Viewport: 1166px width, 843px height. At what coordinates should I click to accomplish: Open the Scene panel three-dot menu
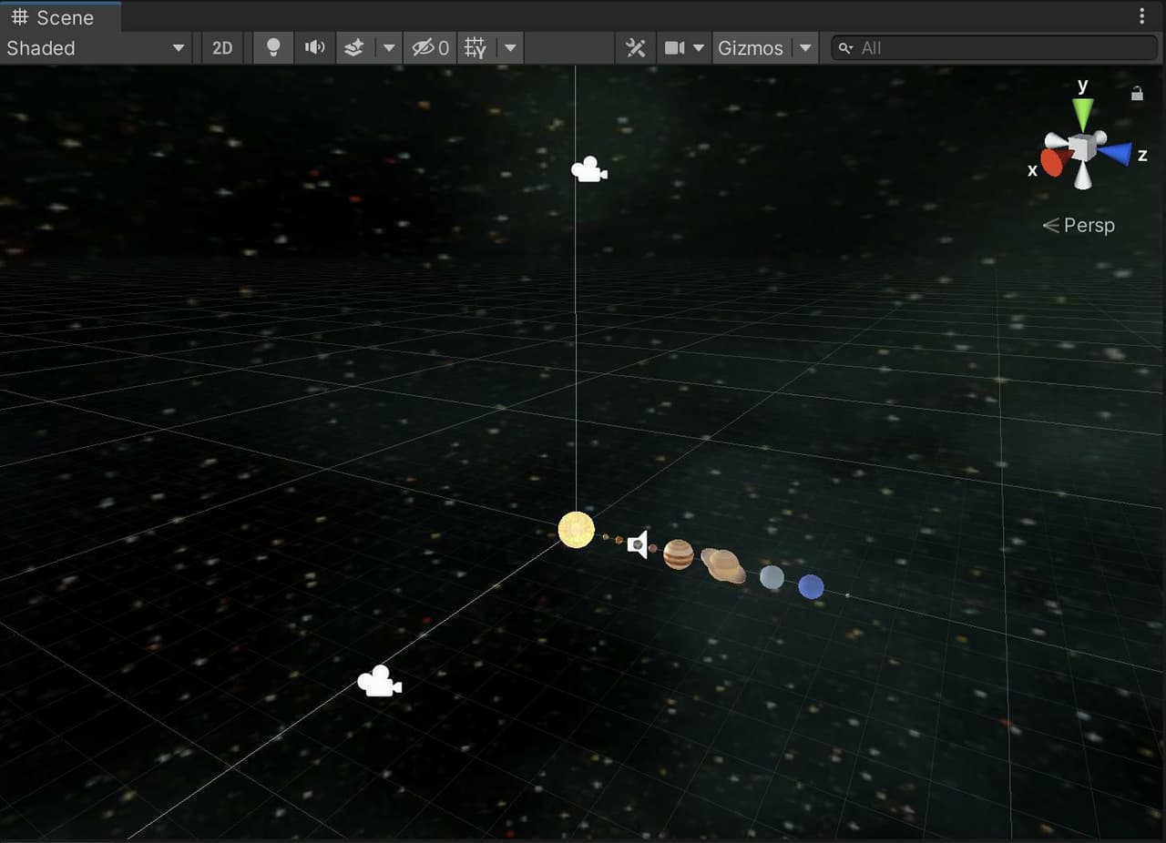pyautogui.click(x=1142, y=16)
